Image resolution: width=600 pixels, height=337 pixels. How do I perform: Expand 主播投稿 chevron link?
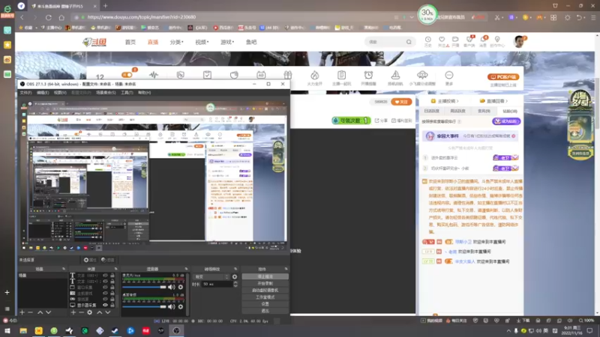click(445, 101)
